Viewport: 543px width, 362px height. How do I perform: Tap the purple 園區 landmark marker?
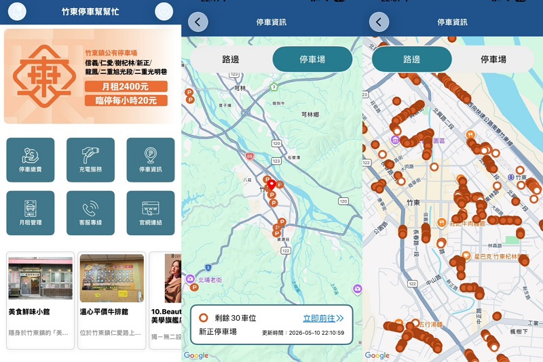[x=395, y=140]
